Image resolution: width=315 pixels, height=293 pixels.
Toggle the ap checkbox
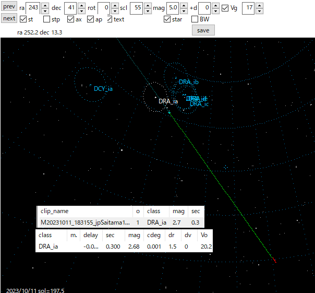pos(91,19)
